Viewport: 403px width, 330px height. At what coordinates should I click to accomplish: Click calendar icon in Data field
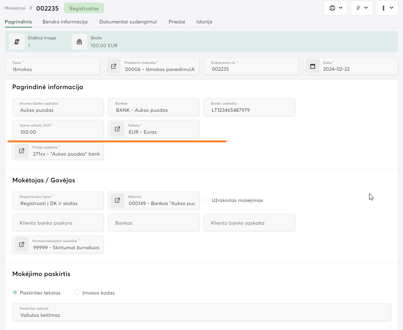[x=313, y=66]
